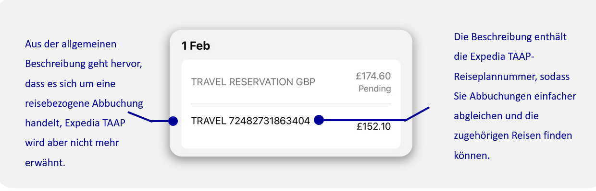This screenshot has height=191, width=596.
Task: Click the text 'zugehörigen Reisen finden'
Action: click(x=513, y=135)
